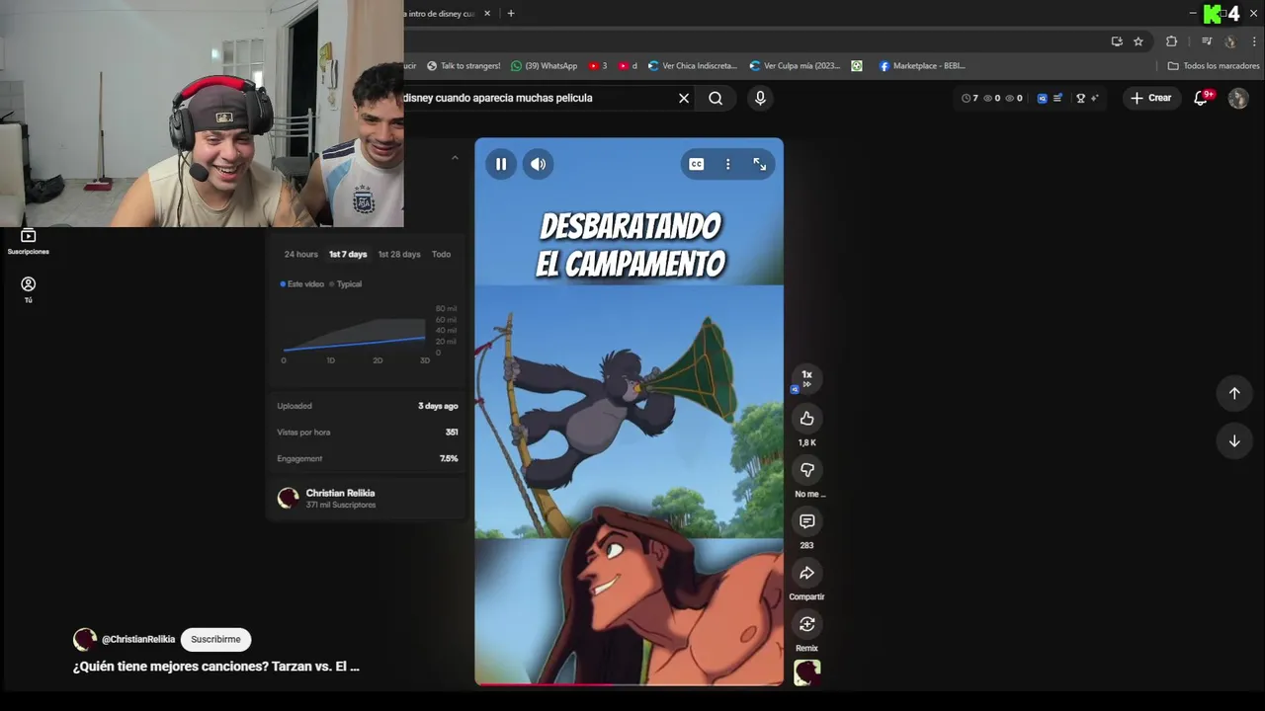Viewport: 1265px width, 711px height.
Task: Open Chrome extensions puzzle icon
Action: click(x=1172, y=41)
